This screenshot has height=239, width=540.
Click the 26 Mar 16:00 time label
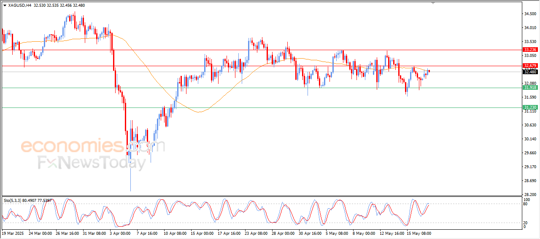click(67, 233)
